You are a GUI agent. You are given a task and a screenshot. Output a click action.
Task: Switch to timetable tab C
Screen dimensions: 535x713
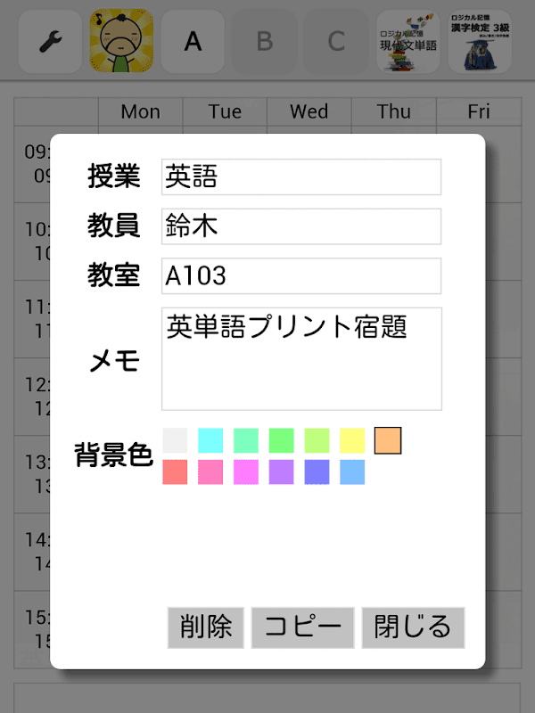tap(335, 41)
